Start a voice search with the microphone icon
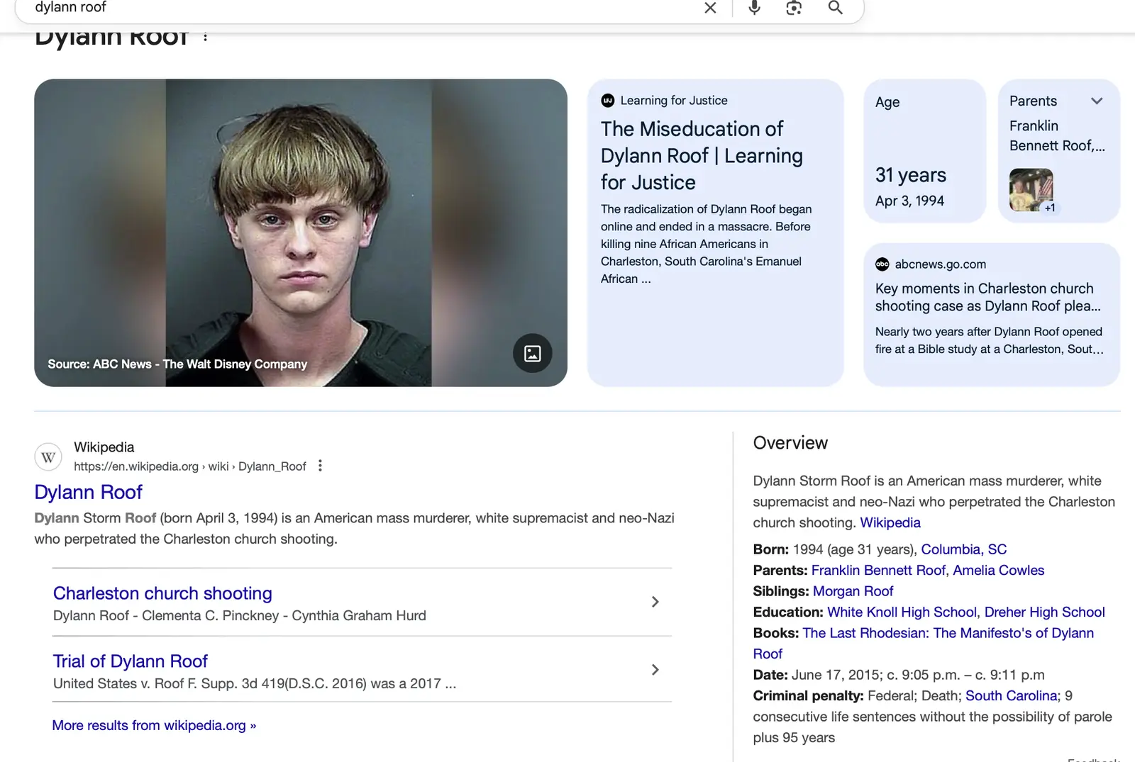The height and width of the screenshot is (762, 1135). 753,8
